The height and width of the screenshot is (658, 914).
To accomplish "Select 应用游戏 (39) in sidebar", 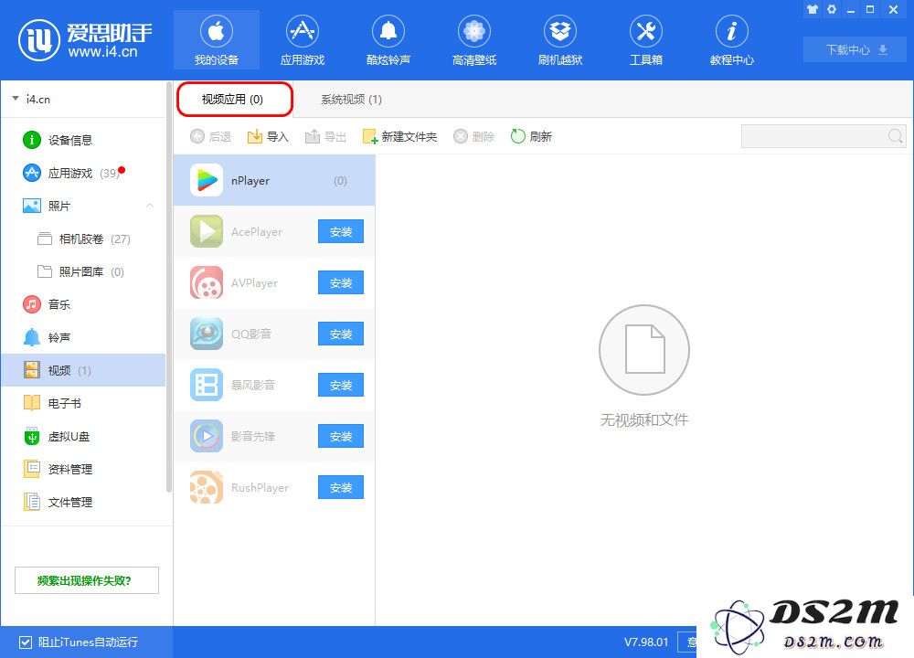I will click(x=83, y=173).
